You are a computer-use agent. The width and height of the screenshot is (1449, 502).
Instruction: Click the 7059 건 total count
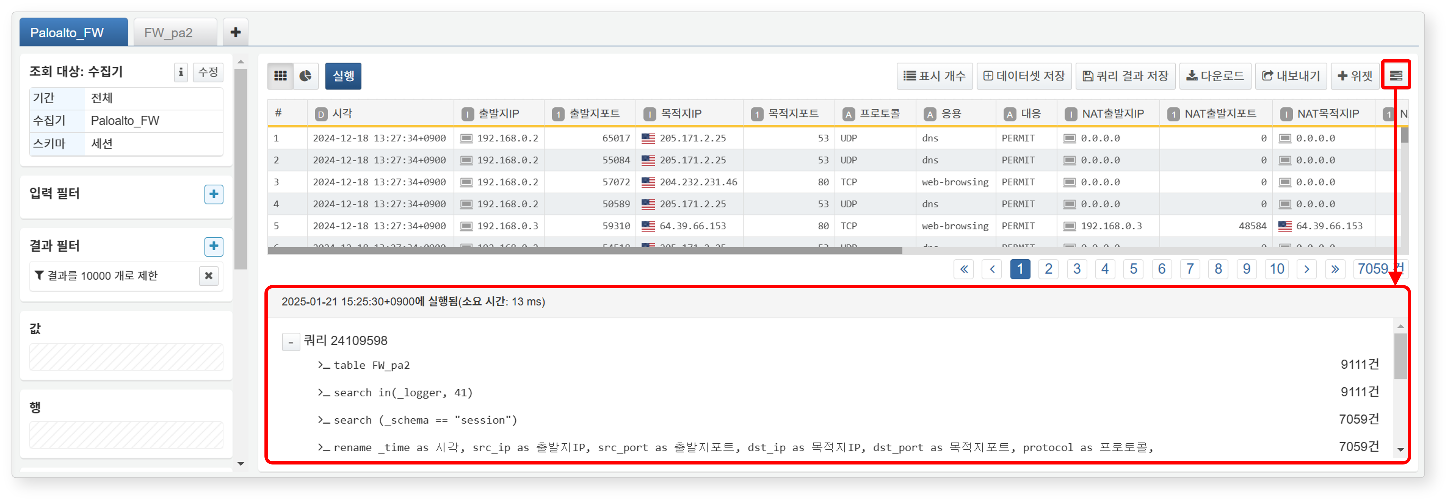pos(1380,269)
